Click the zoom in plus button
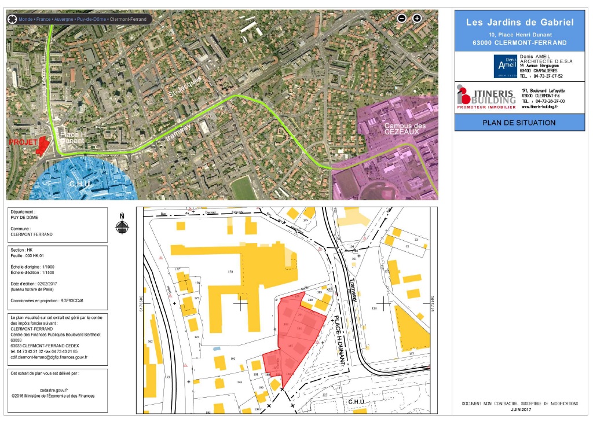This screenshot has height=422, width=593. (x=416, y=18)
